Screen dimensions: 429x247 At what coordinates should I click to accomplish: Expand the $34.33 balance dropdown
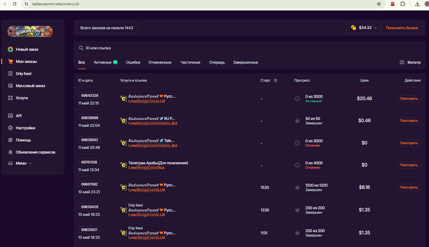(363, 28)
